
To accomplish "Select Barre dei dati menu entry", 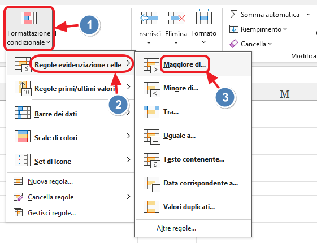I will (71, 112).
